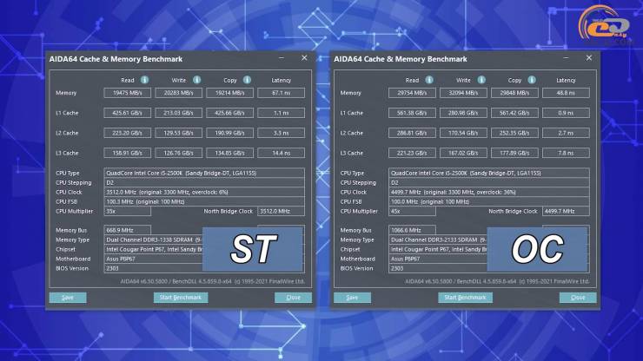This screenshot has width=643, height=361.
Task: Click Save button in OC window
Action: pos(352,298)
